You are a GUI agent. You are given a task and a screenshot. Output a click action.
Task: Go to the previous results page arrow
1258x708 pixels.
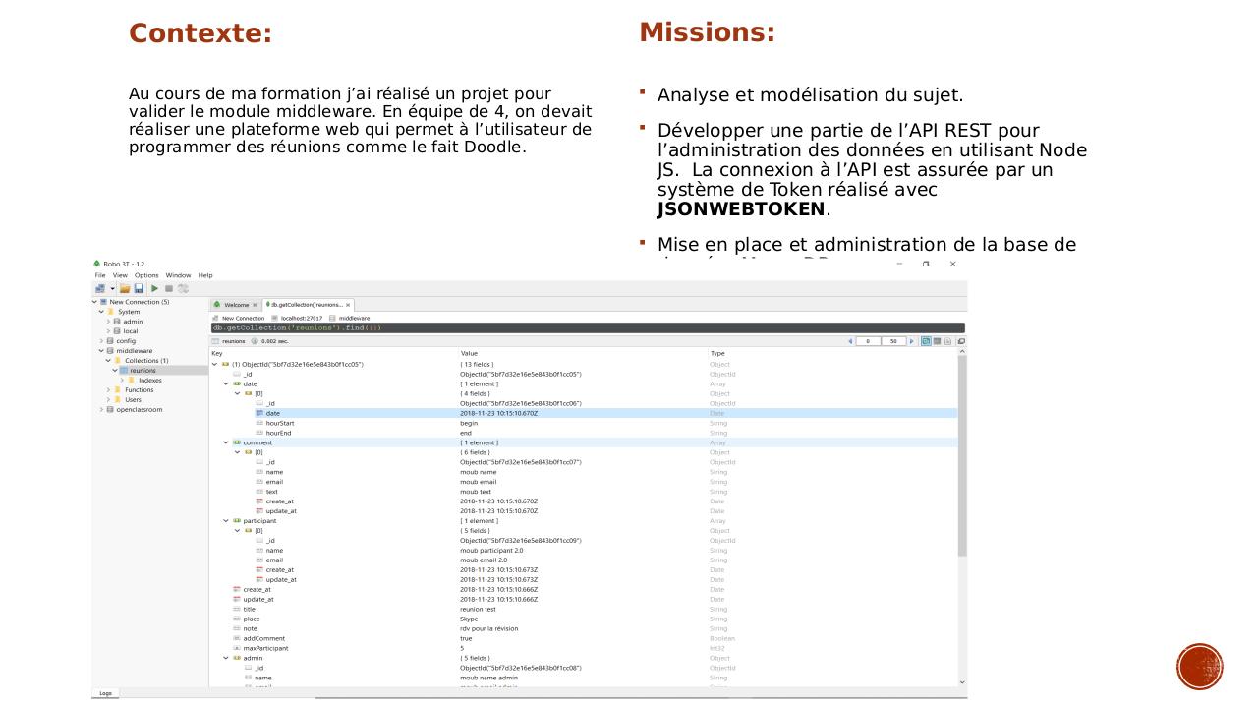[x=850, y=341]
